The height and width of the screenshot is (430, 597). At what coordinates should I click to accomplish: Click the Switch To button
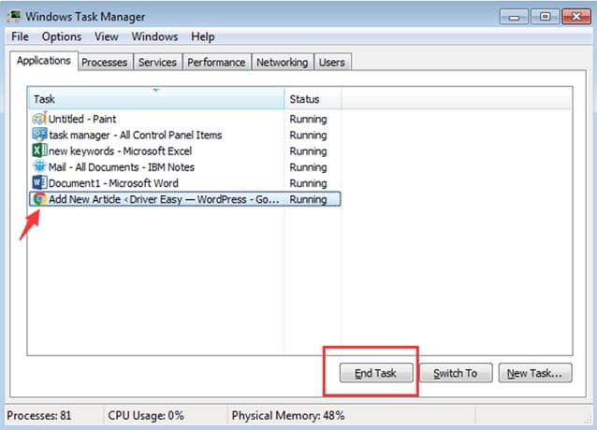coord(456,373)
